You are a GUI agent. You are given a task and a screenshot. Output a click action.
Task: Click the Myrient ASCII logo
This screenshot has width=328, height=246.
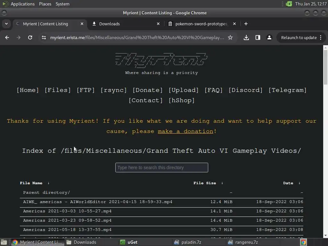coord(161,60)
